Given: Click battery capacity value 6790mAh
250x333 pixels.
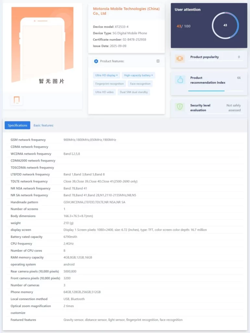Looking at the screenshot, I should (x=70, y=237).
